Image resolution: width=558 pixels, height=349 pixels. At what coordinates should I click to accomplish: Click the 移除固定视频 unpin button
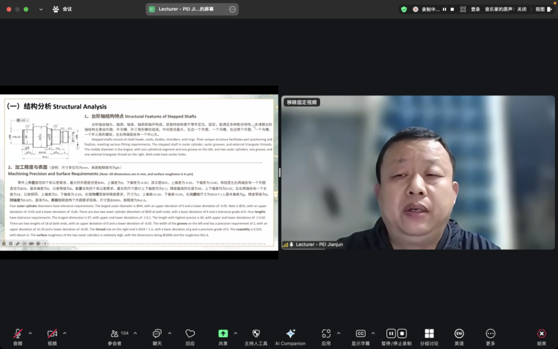(x=303, y=101)
